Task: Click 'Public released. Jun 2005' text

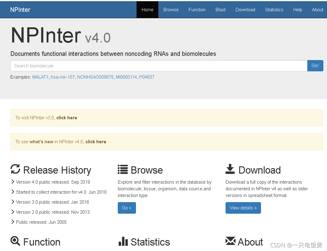Action: coord(41,222)
